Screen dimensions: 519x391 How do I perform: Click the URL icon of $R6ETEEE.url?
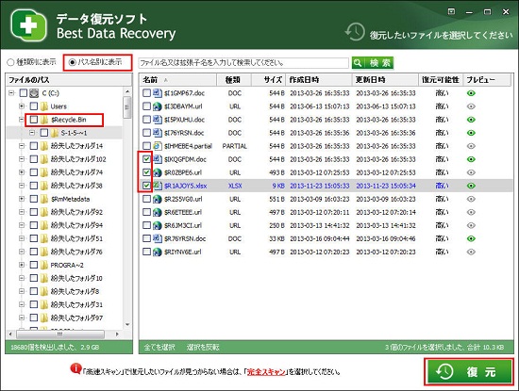pyautogui.click(x=158, y=212)
